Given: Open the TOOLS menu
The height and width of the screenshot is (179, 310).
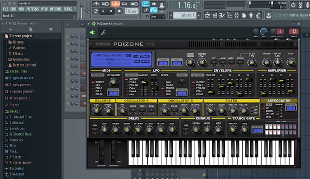Looking at the screenshot, I should coord(68,9).
